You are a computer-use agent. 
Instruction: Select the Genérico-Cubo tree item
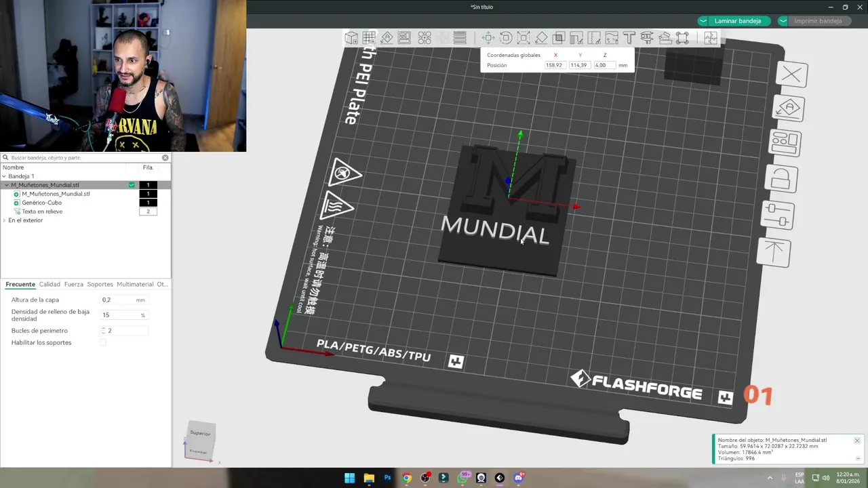coord(41,203)
